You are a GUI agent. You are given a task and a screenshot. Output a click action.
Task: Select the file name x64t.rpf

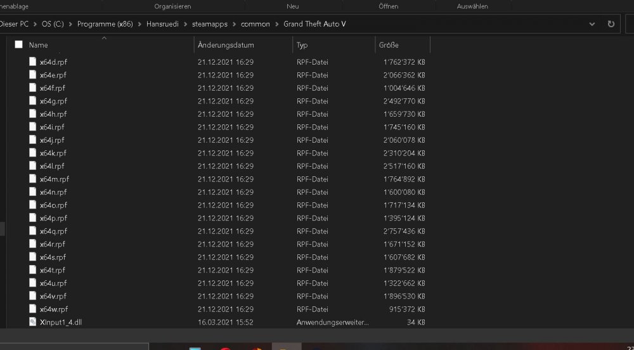point(53,270)
